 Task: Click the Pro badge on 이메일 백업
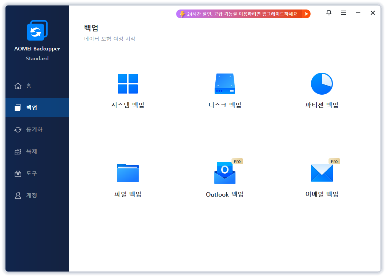coord(334,161)
